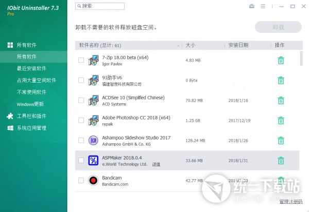
Task: Click trash icon for 91助手V6
Action: coord(281,81)
